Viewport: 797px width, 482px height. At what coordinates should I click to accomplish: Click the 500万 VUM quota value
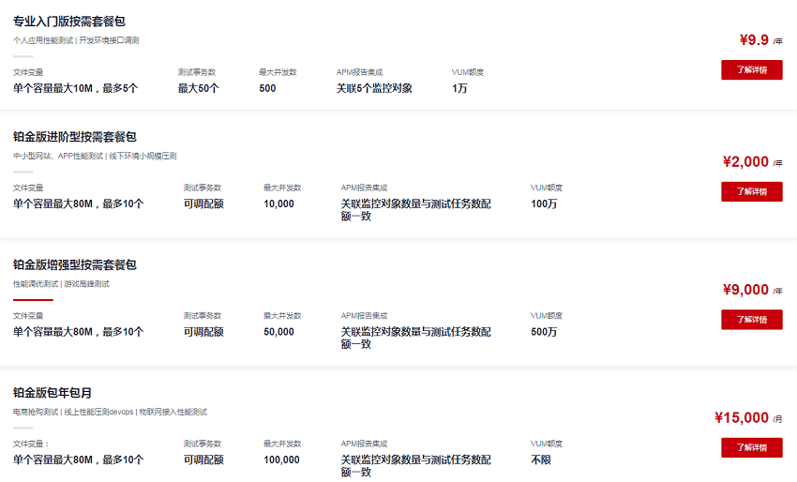[544, 332]
